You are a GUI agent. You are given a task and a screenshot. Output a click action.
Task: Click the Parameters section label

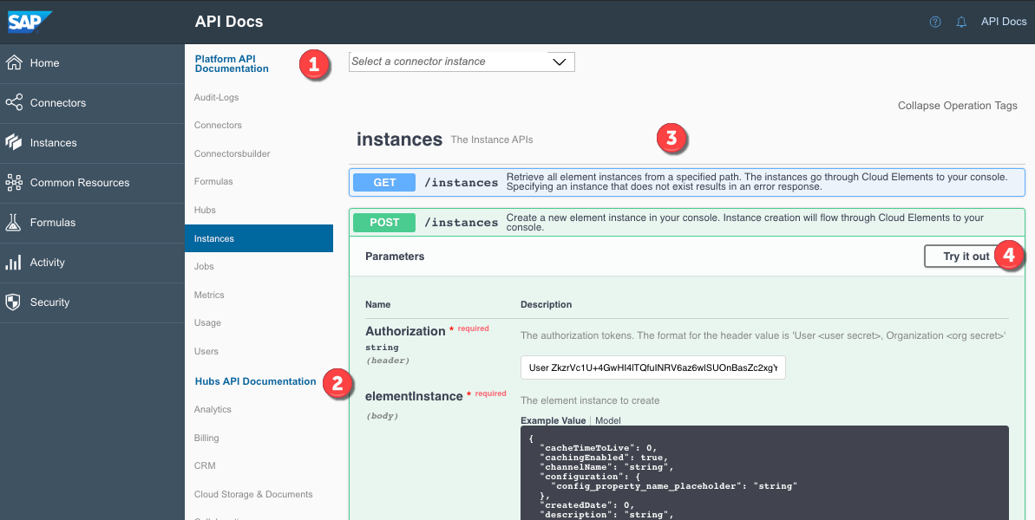pyautogui.click(x=395, y=257)
